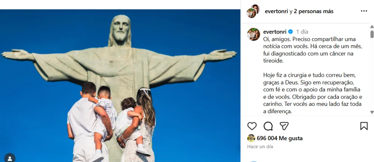Viewport: 374px width, 162px height.
Task: Like the post with the heart icon
Action: 252,126
